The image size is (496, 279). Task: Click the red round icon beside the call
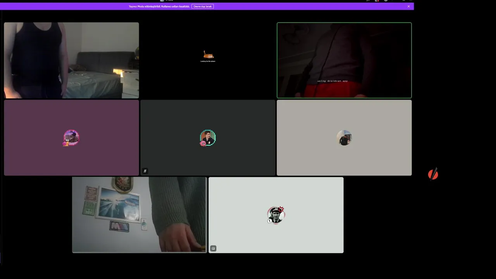tap(433, 175)
